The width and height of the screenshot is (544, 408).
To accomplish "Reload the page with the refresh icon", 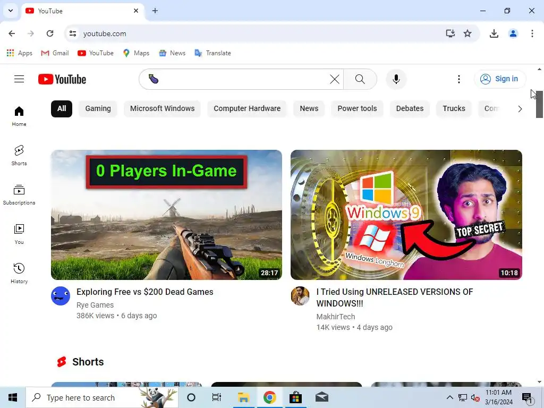I will (x=50, y=33).
